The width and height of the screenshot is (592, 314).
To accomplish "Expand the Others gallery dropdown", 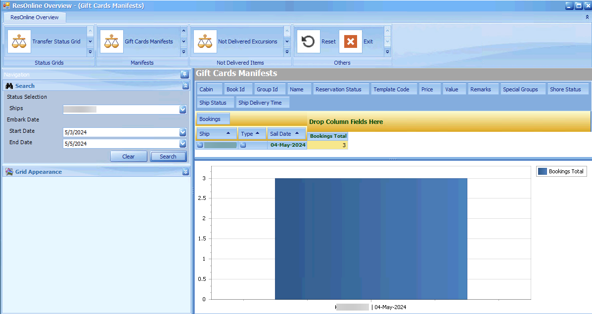I will (x=387, y=52).
